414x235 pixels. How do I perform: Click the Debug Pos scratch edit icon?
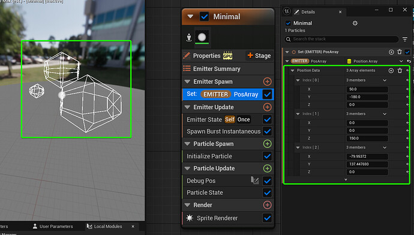coord(255,180)
